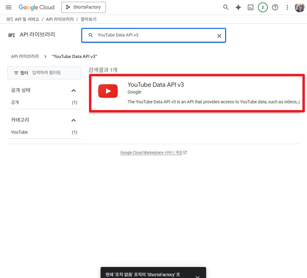Viewport: 307px width, 278px height.
Task: Clear the search field with the X
Action: tap(219, 36)
